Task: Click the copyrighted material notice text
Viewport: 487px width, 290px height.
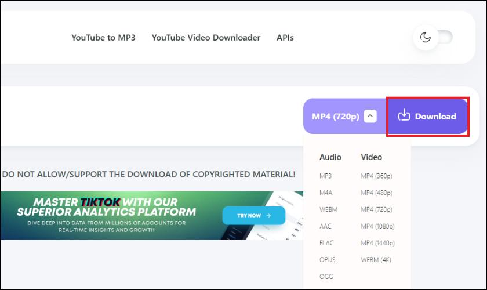Action: tap(149, 175)
